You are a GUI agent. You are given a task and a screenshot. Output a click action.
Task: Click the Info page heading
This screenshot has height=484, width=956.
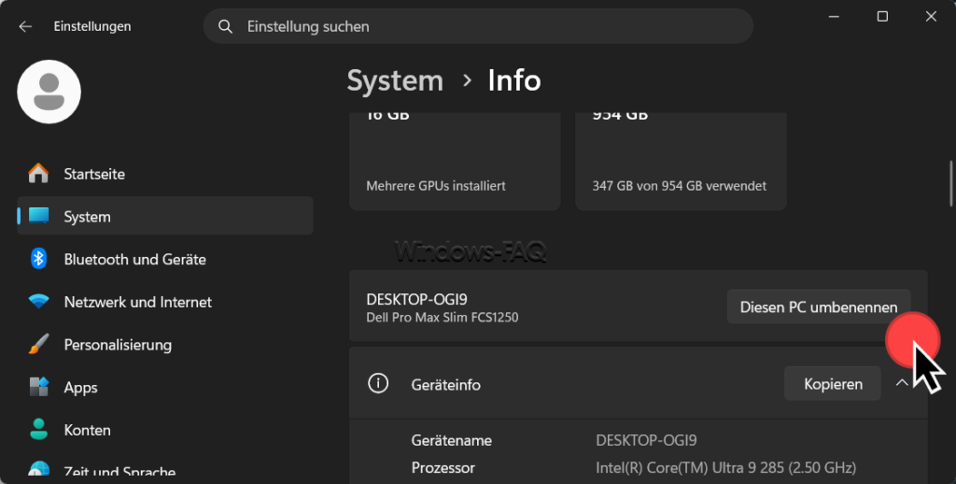(514, 80)
